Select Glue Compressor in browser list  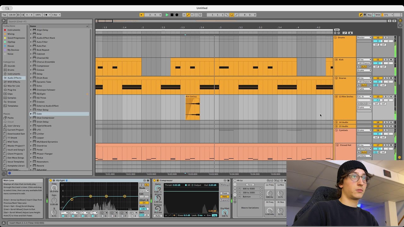coord(45,118)
